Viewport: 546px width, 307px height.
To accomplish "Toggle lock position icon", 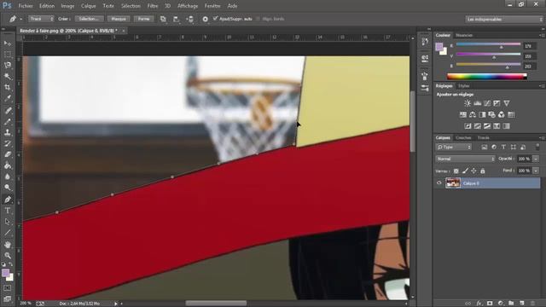I will pos(474,171).
